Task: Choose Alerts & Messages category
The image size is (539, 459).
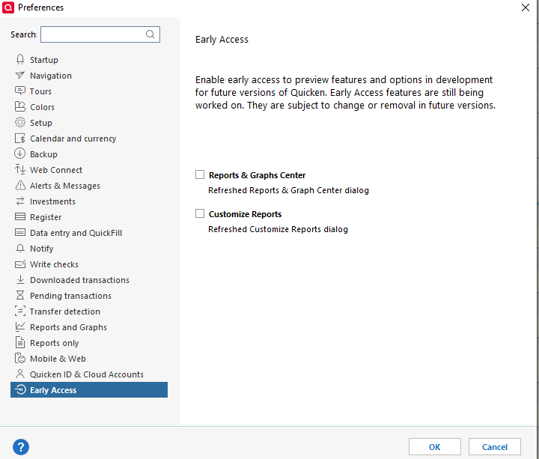Action: click(65, 186)
